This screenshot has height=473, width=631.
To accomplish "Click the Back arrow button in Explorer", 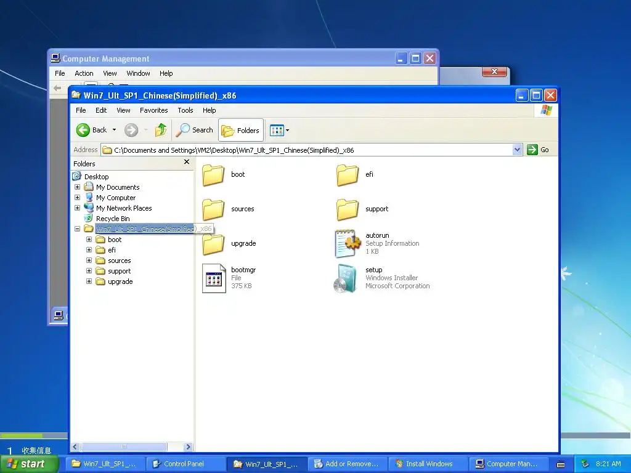I will 83,130.
